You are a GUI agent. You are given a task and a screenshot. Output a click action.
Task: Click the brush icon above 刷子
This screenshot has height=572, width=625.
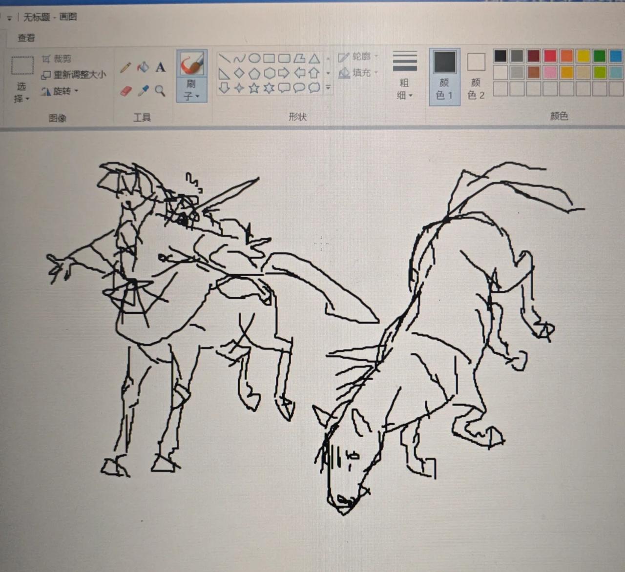coord(191,64)
